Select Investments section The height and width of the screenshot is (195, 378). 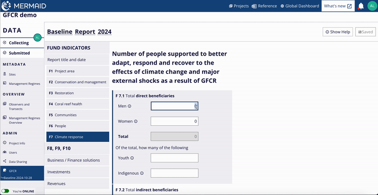click(77, 172)
